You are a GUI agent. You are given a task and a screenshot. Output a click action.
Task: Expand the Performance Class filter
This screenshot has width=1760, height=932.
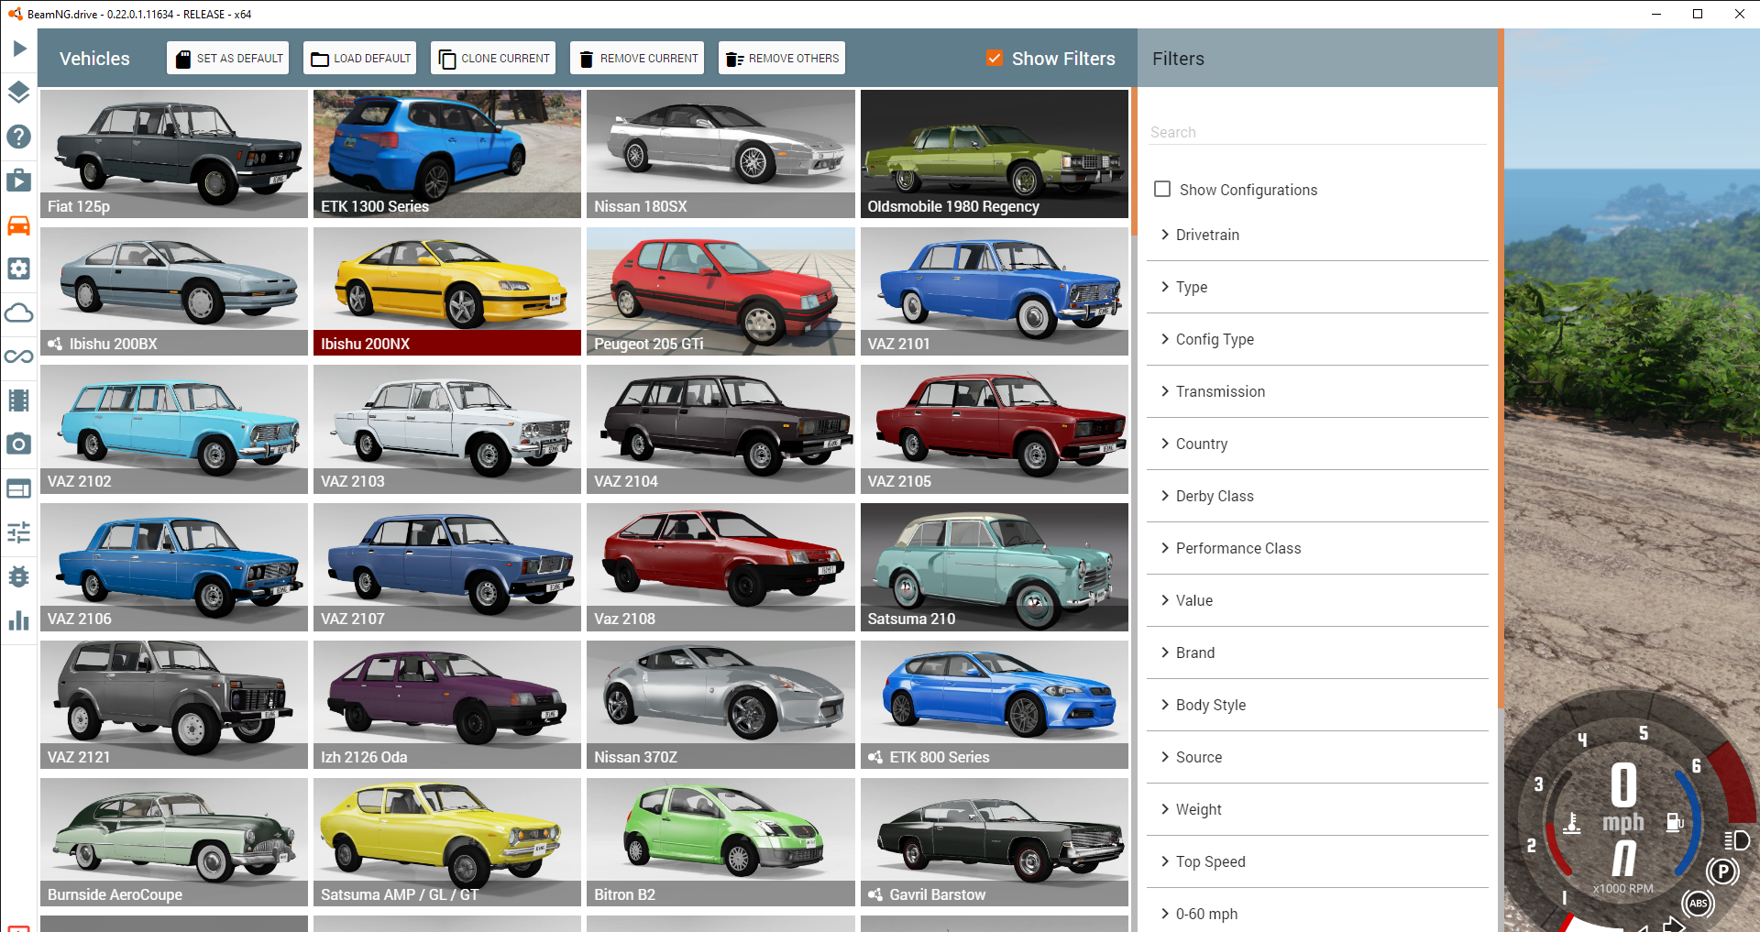click(x=1317, y=548)
